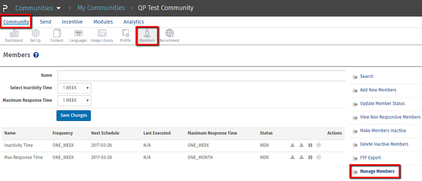The height and width of the screenshot is (181, 422).
Task: Click QP Test Community breadcrumb
Action: point(166,8)
